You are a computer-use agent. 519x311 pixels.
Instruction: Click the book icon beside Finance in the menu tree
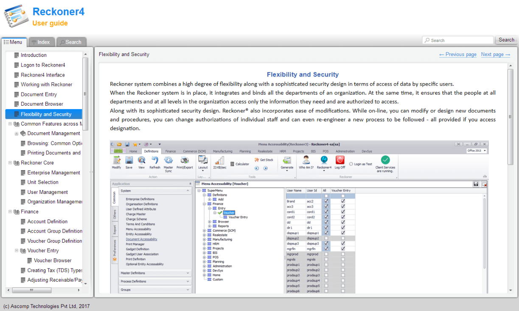[x=17, y=212]
